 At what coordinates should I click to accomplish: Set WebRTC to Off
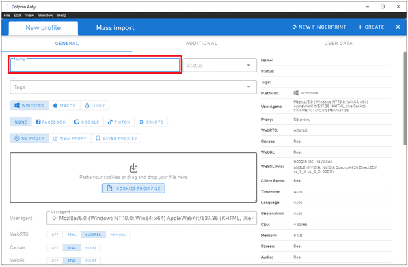pos(55,234)
